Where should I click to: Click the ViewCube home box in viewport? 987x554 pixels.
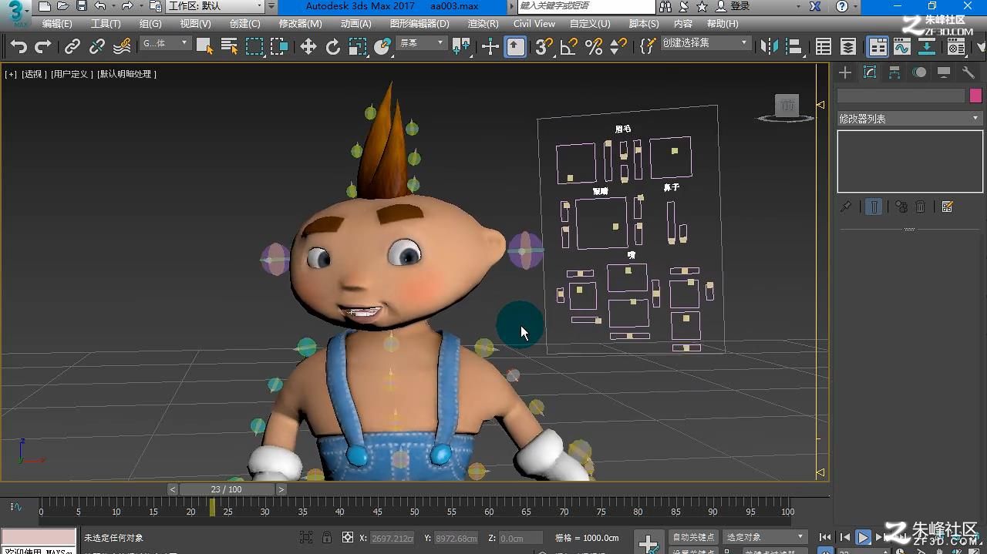pos(787,106)
